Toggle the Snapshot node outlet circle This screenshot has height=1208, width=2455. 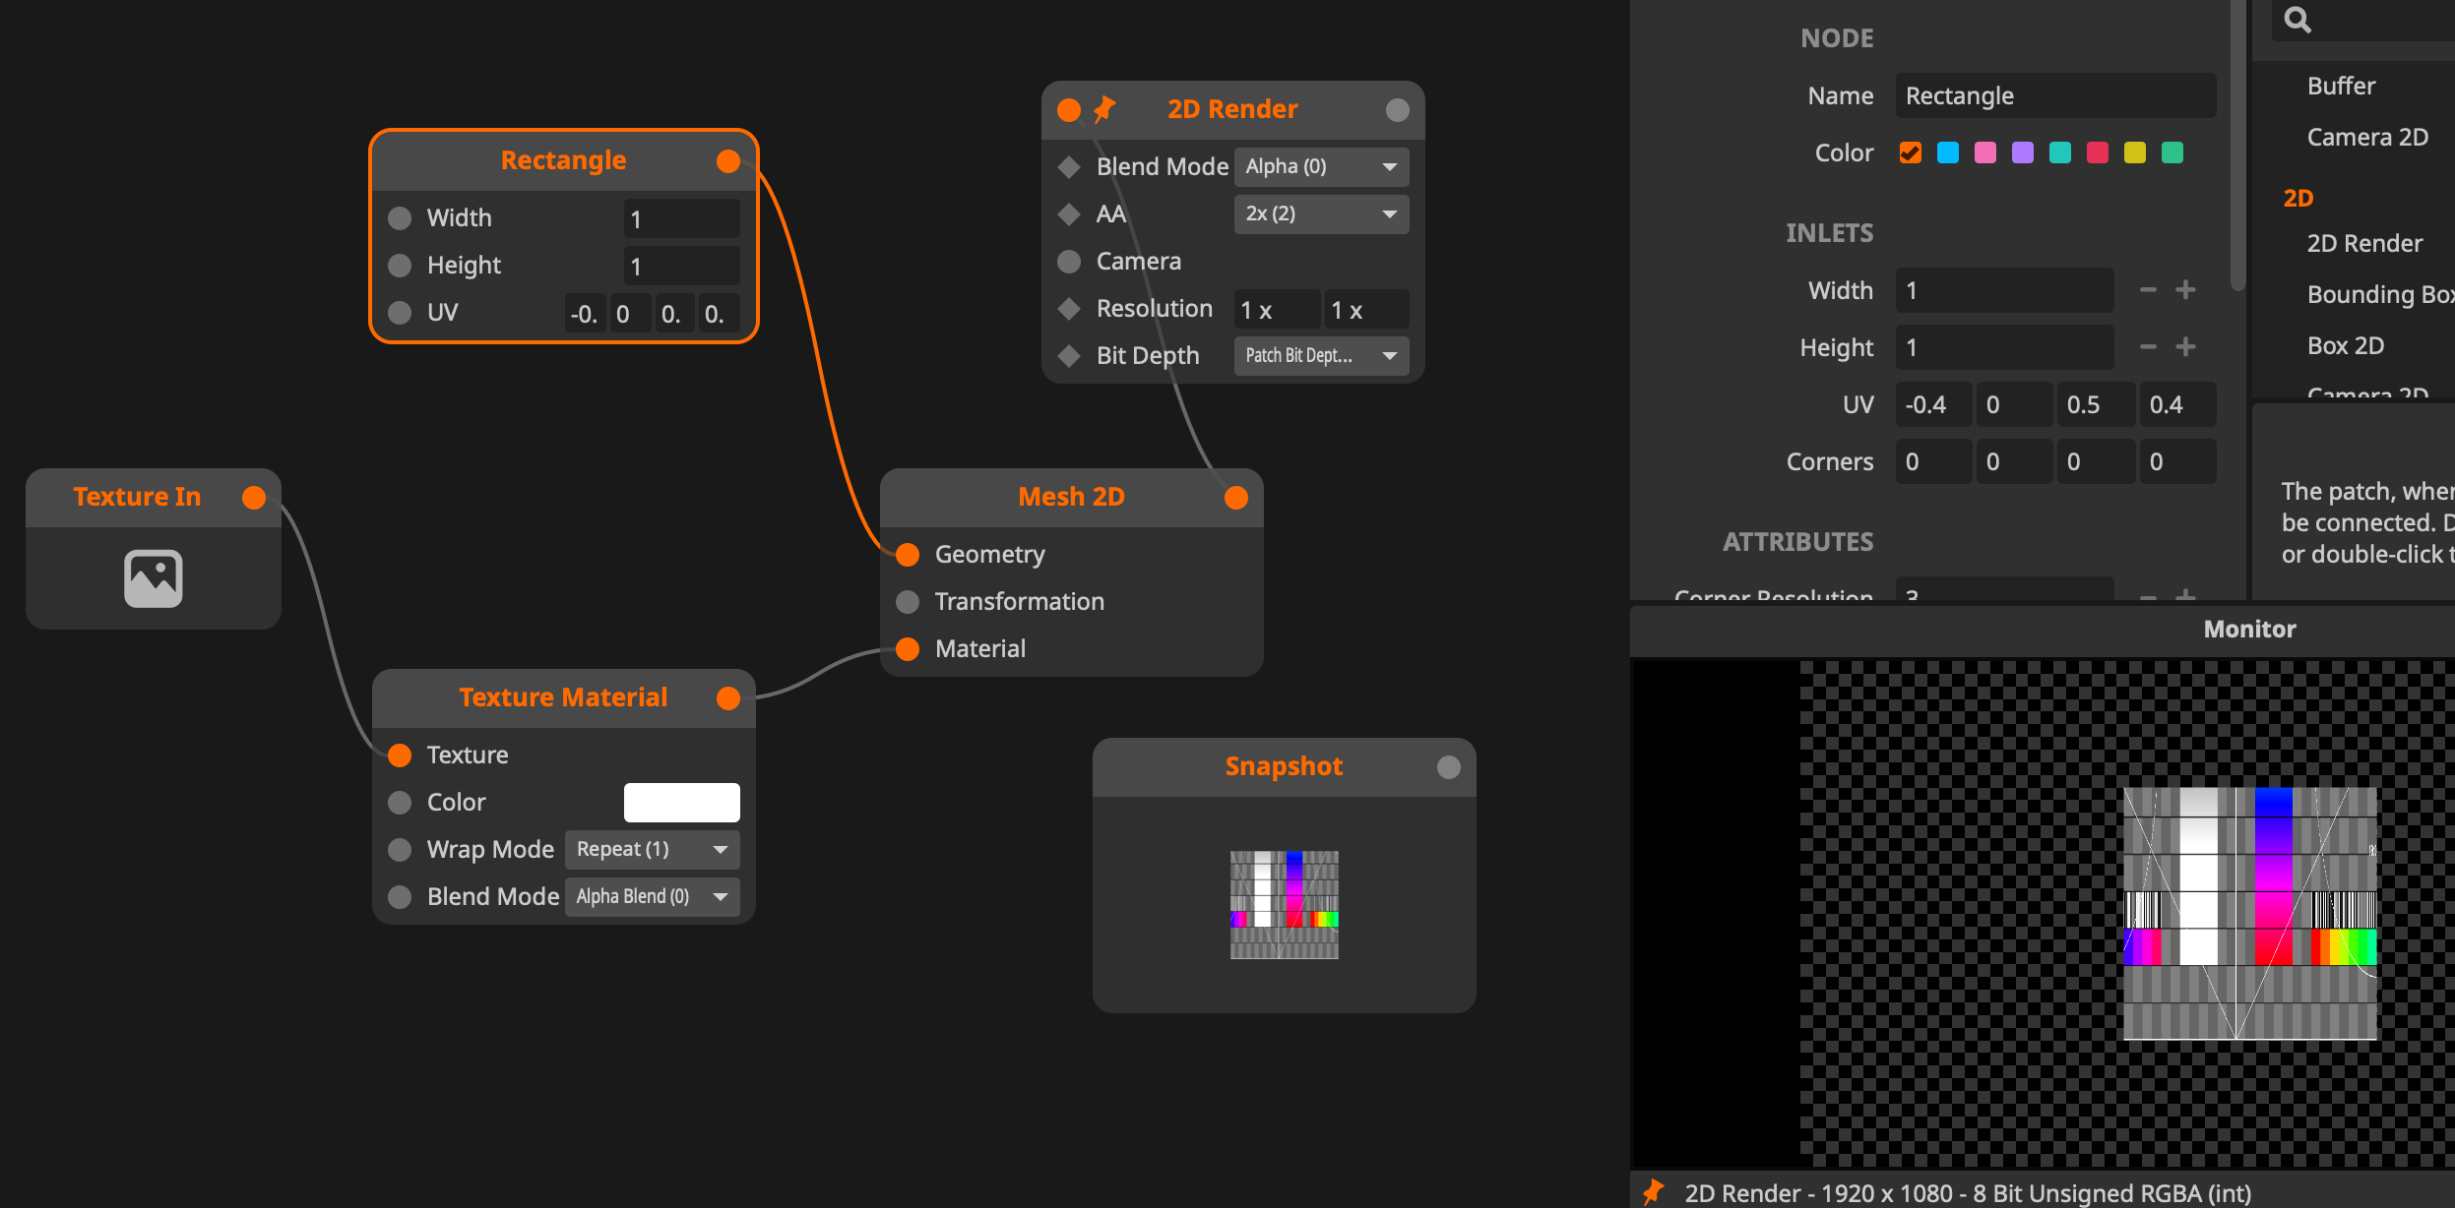pos(1448,767)
